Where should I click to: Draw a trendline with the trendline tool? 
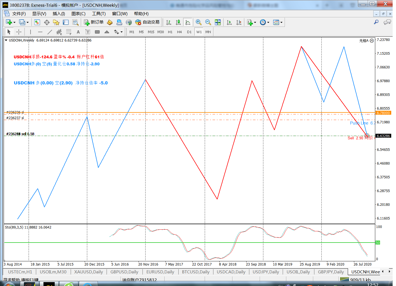[50, 32]
